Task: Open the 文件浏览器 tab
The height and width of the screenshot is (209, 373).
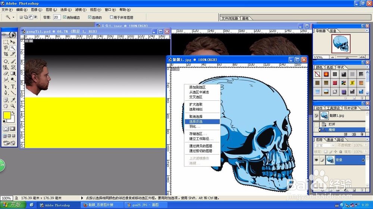Action: (x=229, y=18)
